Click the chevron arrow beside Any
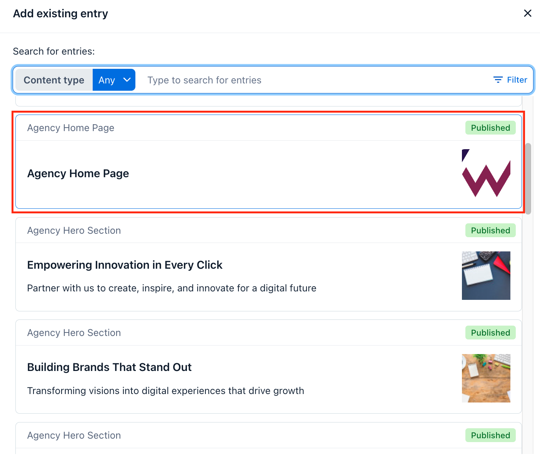The image size is (540, 459). click(127, 80)
